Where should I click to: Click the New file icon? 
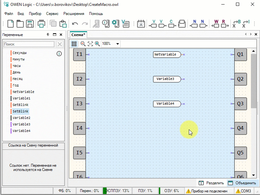click(x=11, y=24)
